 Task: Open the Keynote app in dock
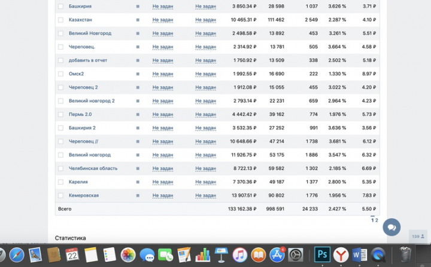point(221,255)
